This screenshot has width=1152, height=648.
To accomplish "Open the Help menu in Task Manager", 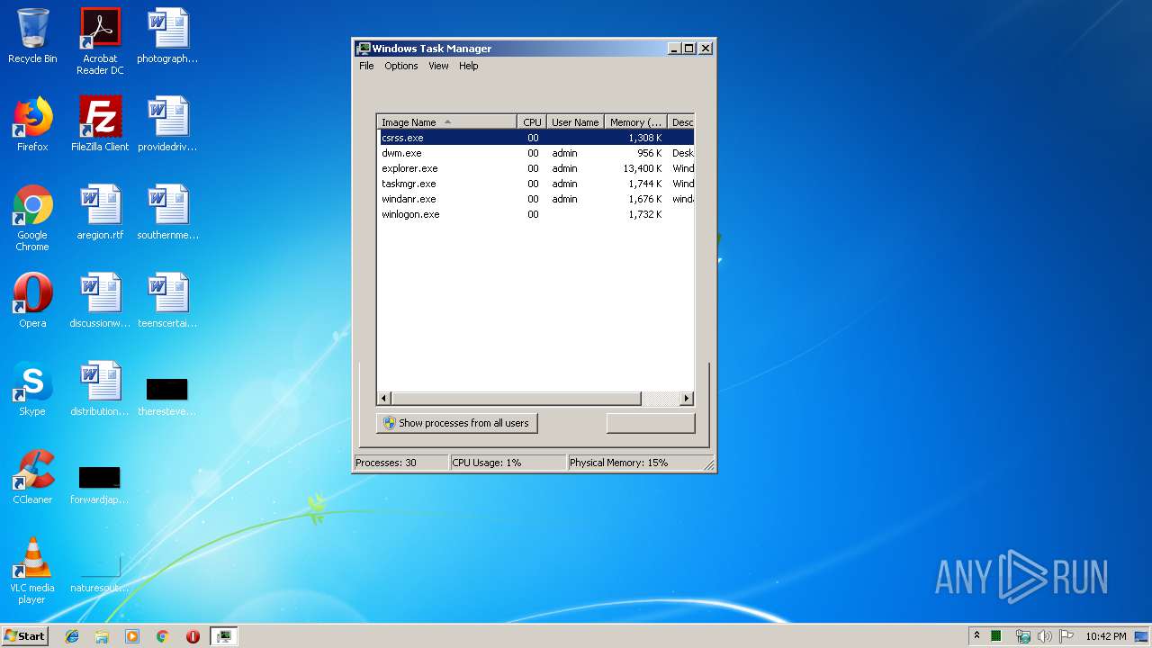I will point(469,66).
